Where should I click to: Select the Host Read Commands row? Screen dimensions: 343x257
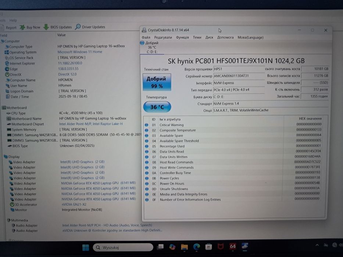click(x=233, y=162)
